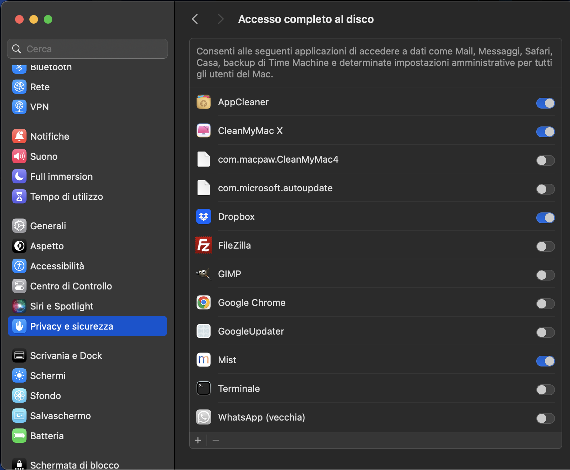The width and height of the screenshot is (570, 470).
Task: Open Schermata di blocco settings
Action: tap(87, 464)
